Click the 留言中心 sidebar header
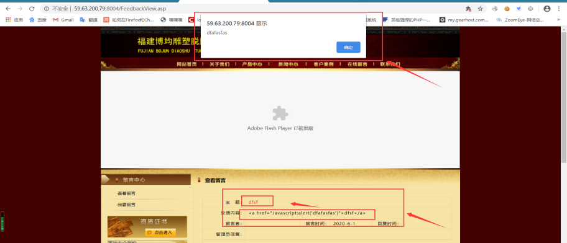This screenshot has height=243, width=567. pos(146,180)
